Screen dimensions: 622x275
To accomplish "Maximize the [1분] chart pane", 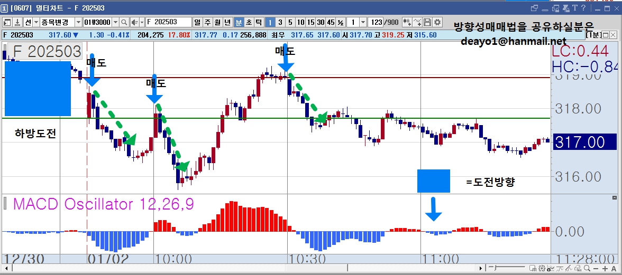I will click(x=606, y=35).
